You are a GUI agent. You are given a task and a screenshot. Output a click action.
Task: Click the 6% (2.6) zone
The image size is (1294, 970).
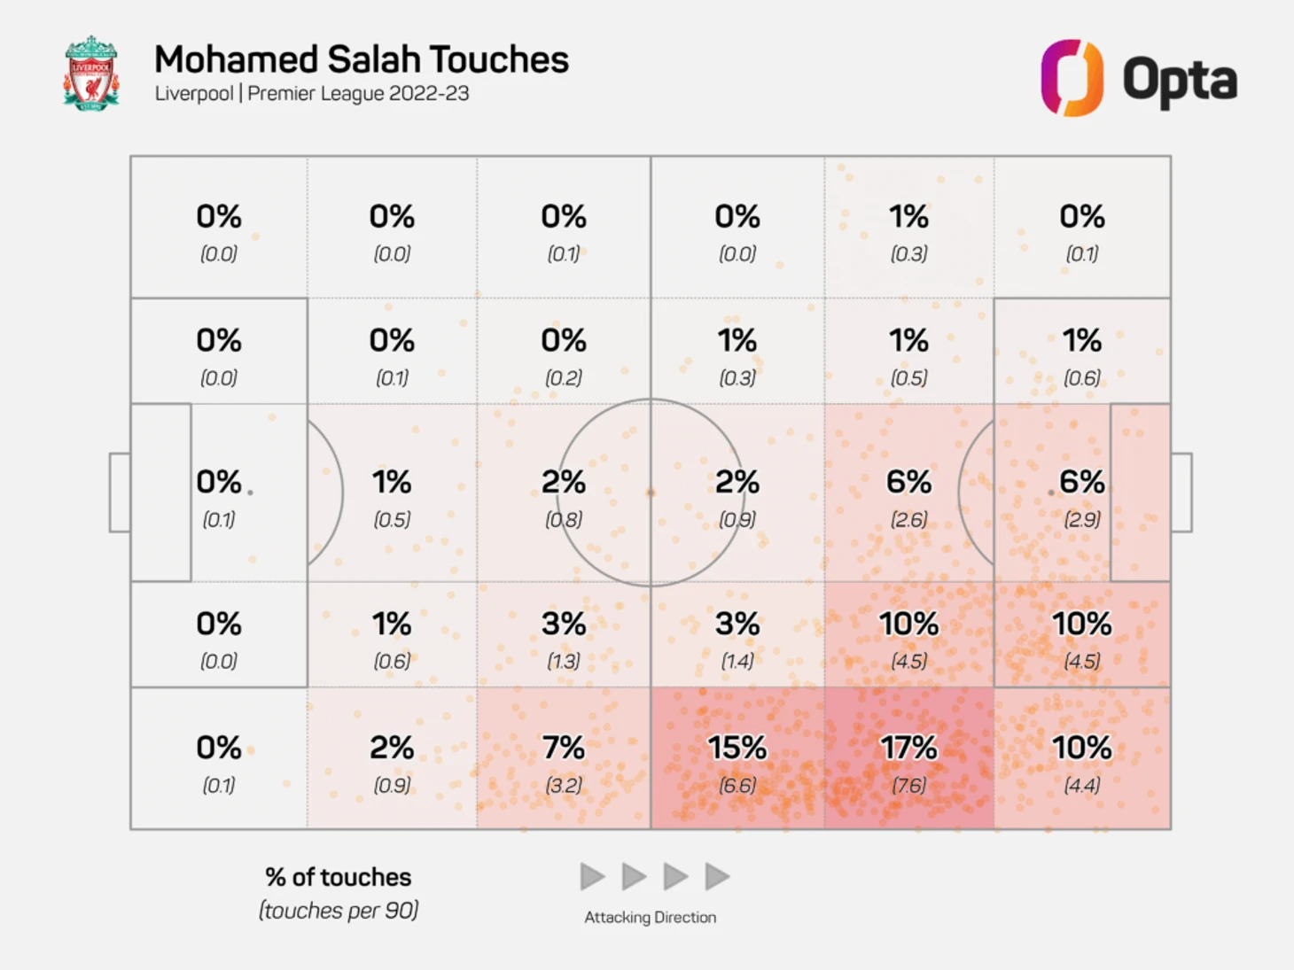(909, 493)
